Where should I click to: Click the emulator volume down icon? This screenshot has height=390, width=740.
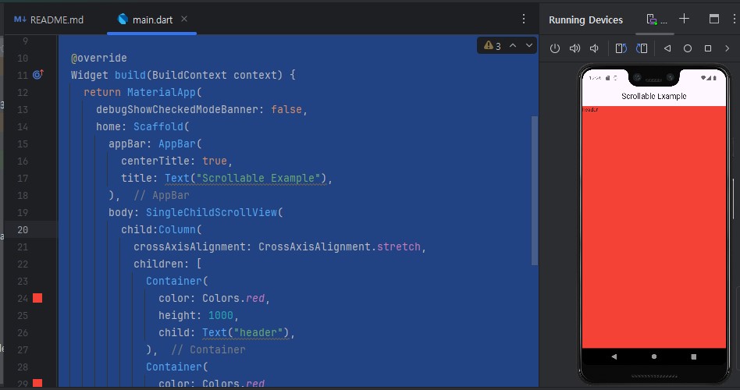pyautogui.click(x=594, y=48)
